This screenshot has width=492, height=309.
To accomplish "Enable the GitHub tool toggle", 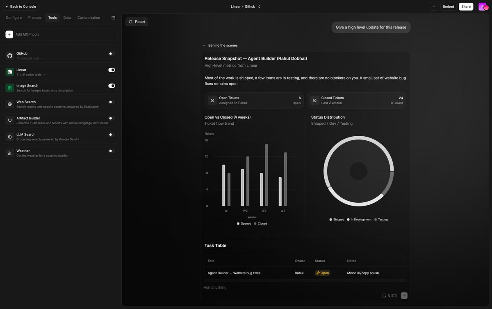I will (x=112, y=54).
